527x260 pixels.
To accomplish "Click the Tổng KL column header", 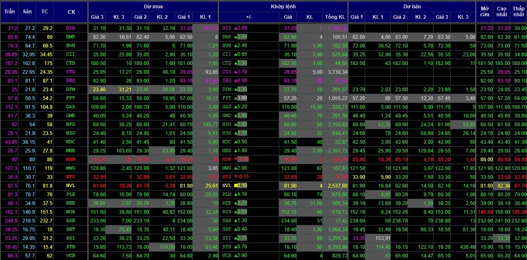I will click(x=335, y=17).
